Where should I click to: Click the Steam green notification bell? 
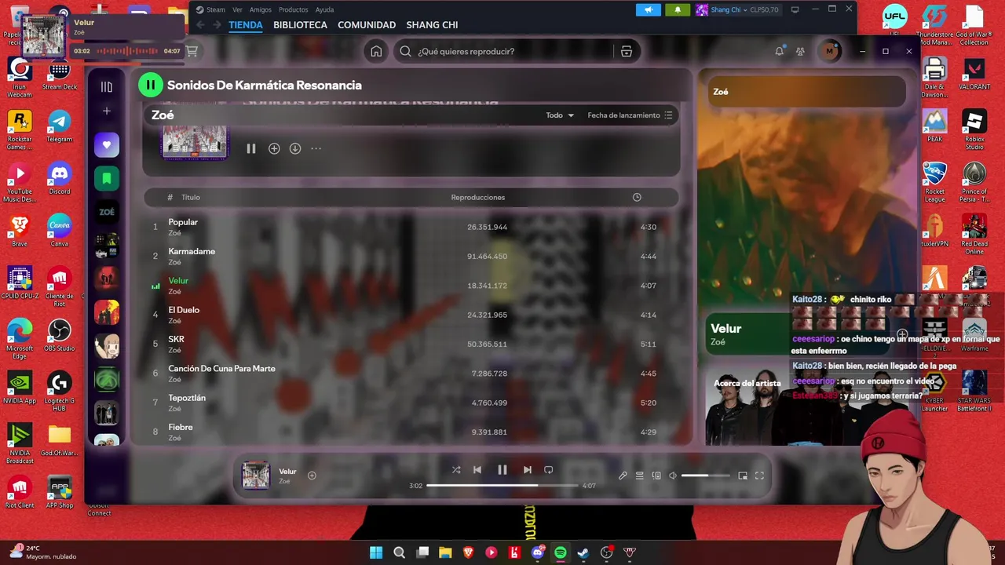(x=678, y=9)
